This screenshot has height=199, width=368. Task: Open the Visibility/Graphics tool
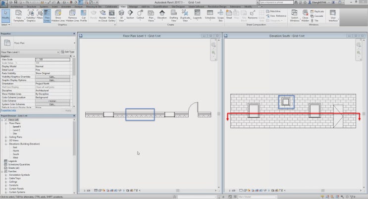point(31,15)
